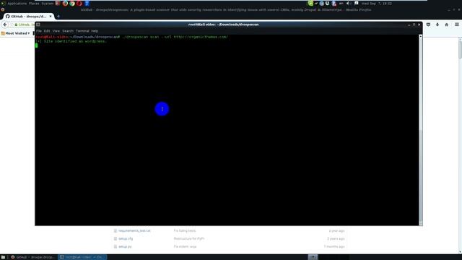Open the terminal View menu
This screenshot has height=260, width=462.
point(56,31)
